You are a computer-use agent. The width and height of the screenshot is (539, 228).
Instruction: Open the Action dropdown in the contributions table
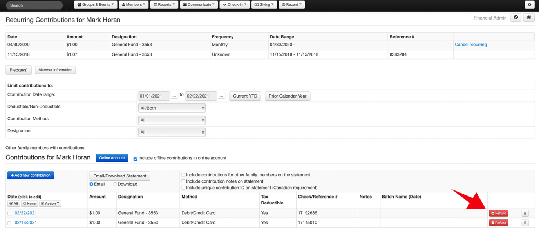50,203
